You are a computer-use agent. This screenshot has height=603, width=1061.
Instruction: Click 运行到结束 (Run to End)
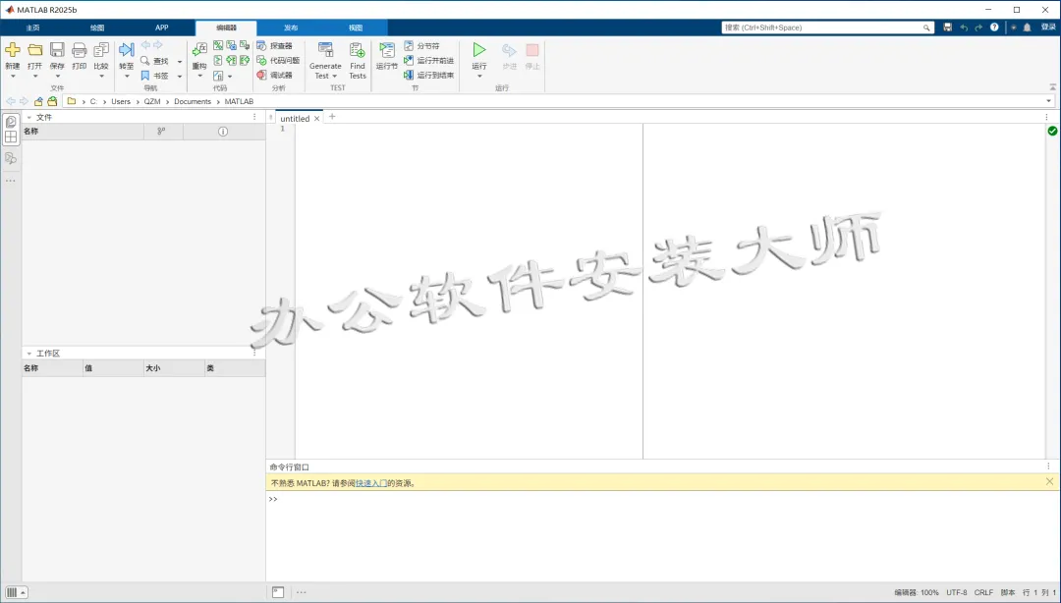(428, 75)
